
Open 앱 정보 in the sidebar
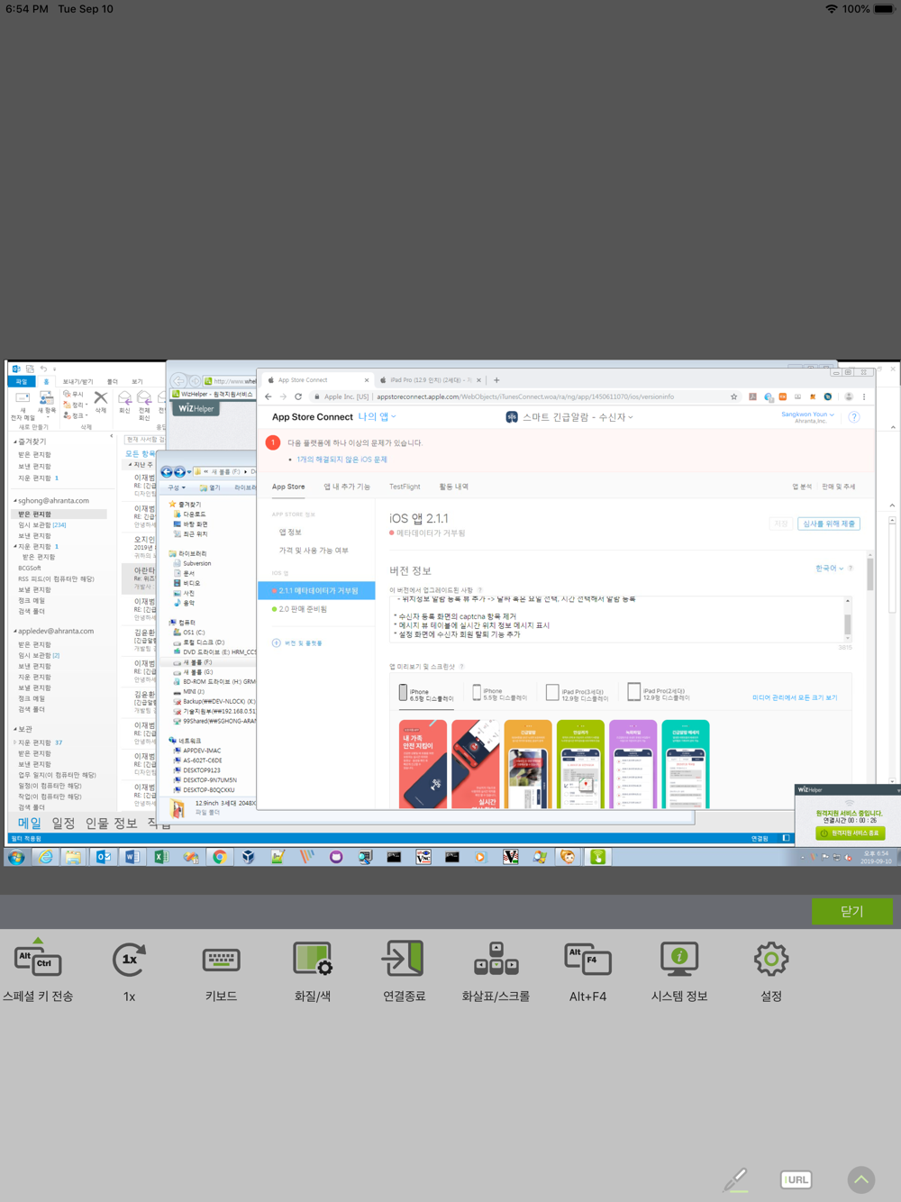(x=290, y=533)
